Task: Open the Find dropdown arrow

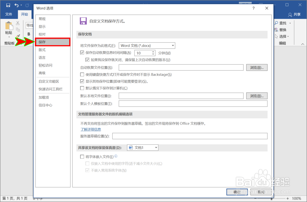Action: point(290,23)
